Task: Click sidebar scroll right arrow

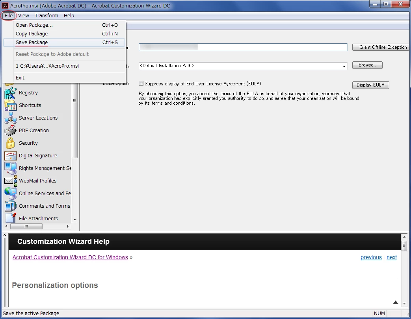Action: [x=68, y=226]
